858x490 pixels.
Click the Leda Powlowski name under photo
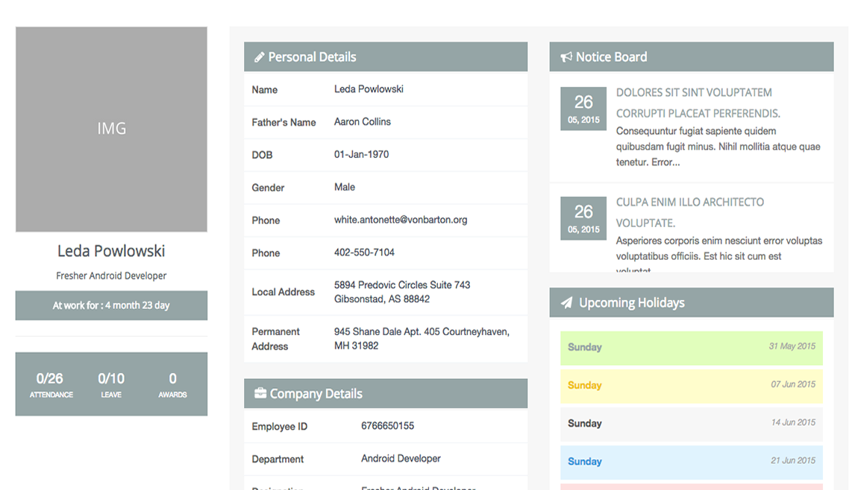tap(111, 252)
